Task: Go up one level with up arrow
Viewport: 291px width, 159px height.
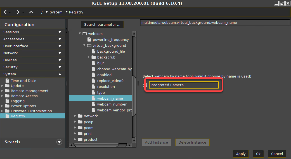Action: tap(31, 12)
